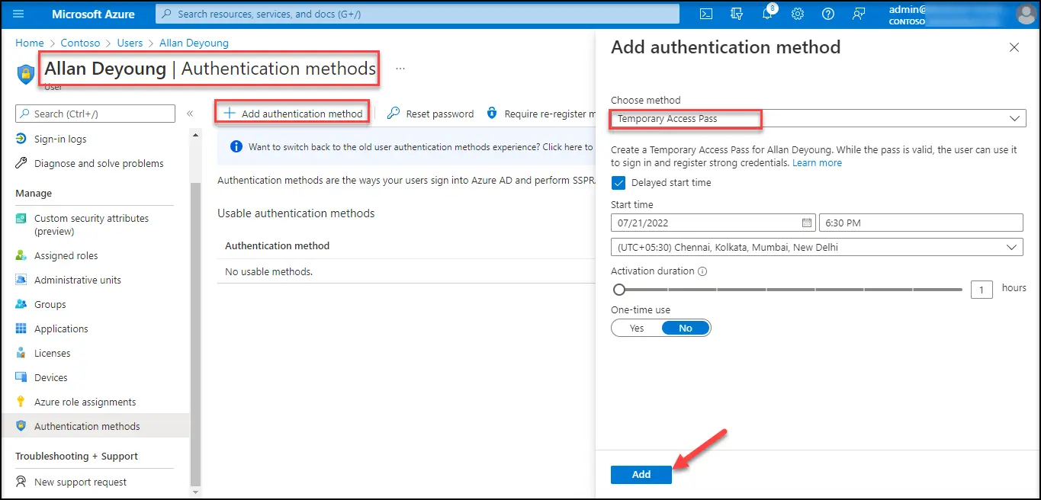Open Cloud Shell from the top bar

(706, 14)
